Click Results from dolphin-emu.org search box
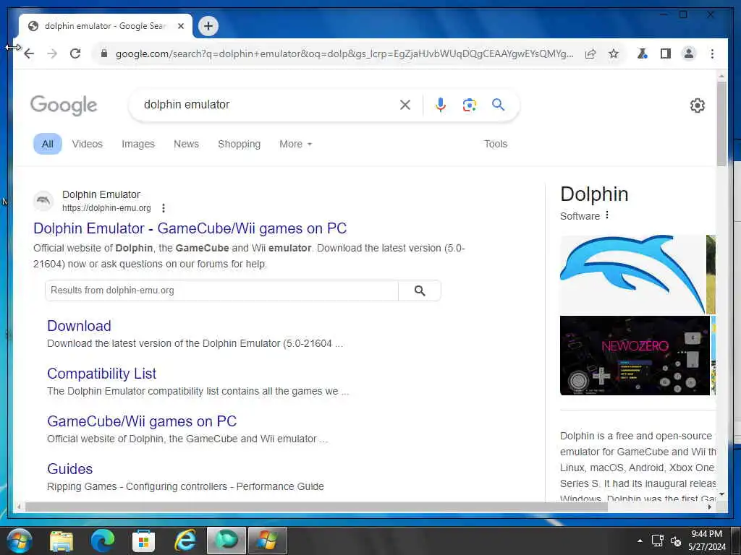 point(221,291)
